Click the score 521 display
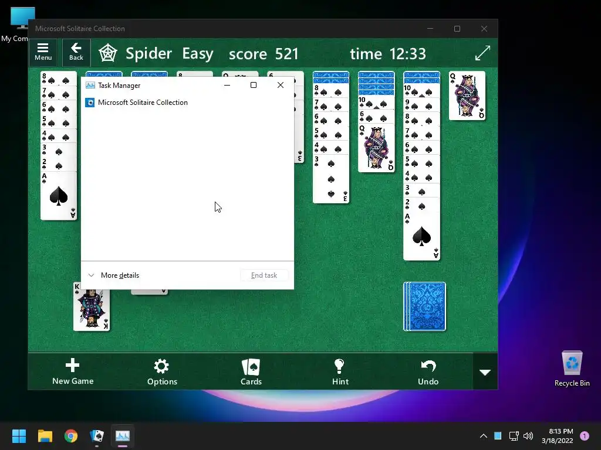This screenshot has width=601, height=450. point(264,53)
